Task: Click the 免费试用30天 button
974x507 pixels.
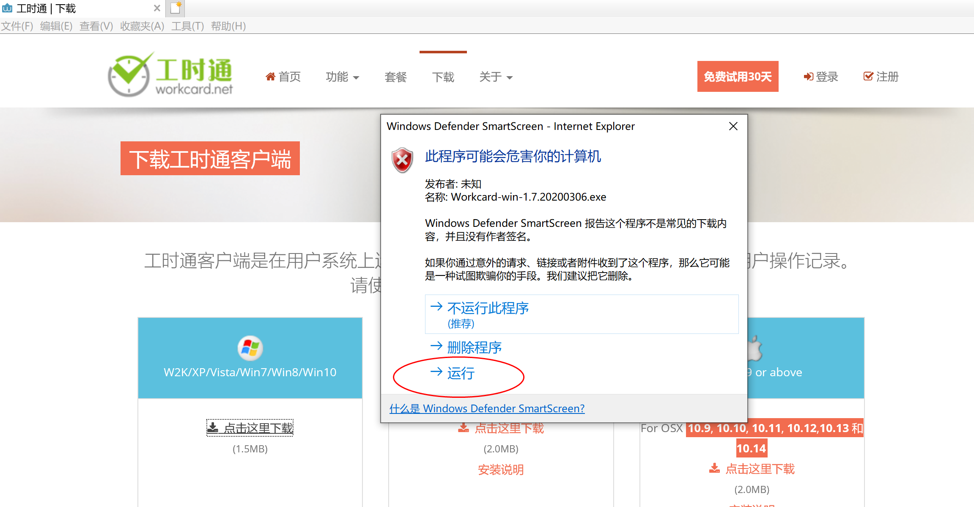Action: pyautogui.click(x=738, y=77)
